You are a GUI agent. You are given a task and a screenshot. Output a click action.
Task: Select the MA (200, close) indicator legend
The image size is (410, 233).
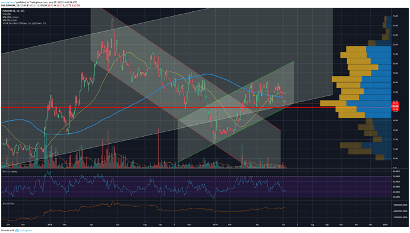(10, 17)
